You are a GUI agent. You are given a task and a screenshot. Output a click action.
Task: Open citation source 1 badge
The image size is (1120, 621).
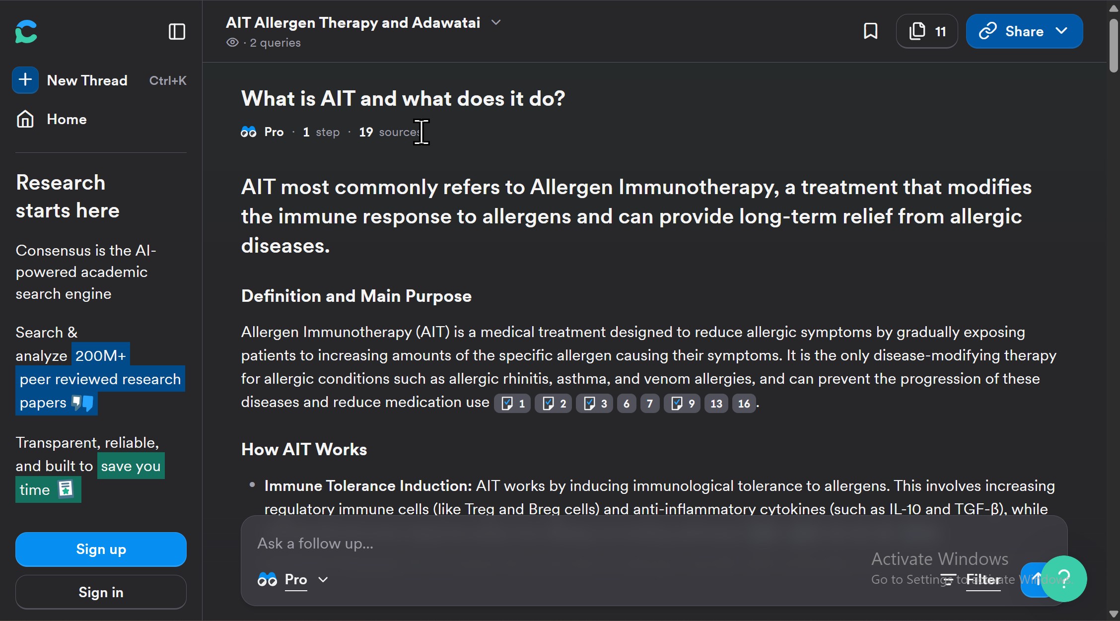tap(512, 404)
